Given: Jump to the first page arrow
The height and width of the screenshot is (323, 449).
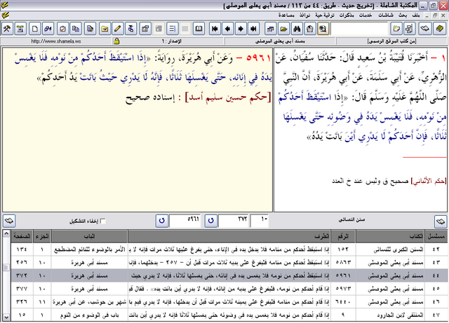Looking at the screenshot, I should pyautogui.click(x=215, y=29).
